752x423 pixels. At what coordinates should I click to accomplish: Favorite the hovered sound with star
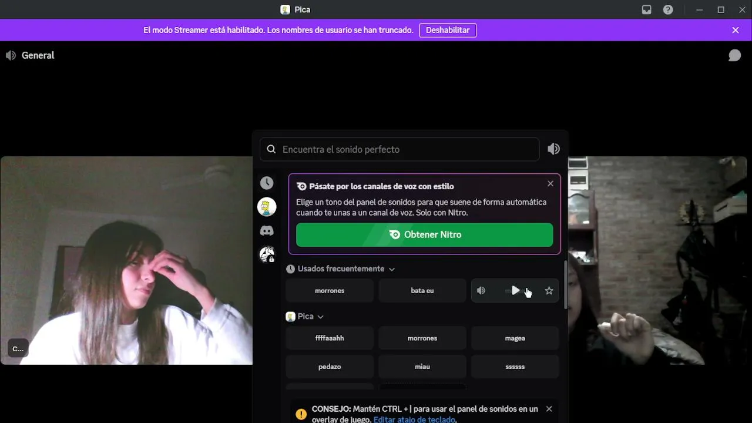pyautogui.click(x=549, y=291)
